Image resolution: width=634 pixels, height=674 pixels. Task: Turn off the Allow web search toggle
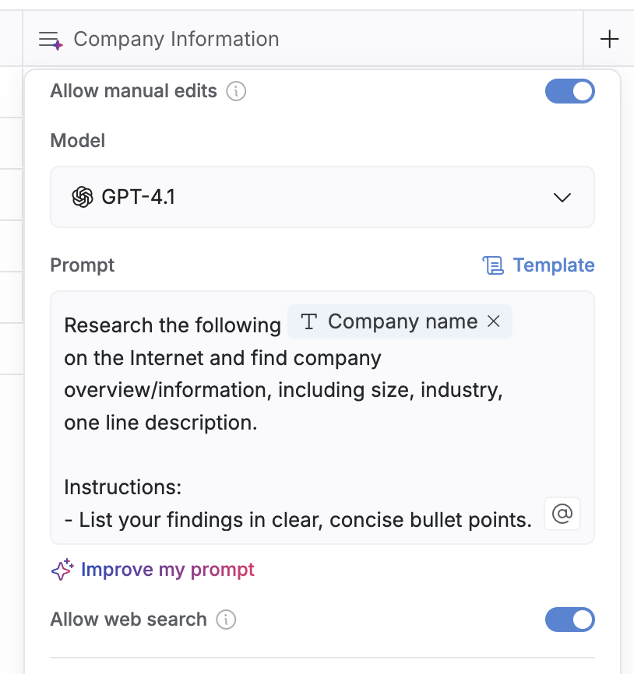[569, 620]
